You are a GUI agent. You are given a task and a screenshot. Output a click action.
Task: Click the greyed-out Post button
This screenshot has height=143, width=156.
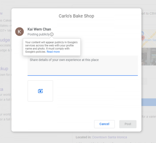(128, 124)
